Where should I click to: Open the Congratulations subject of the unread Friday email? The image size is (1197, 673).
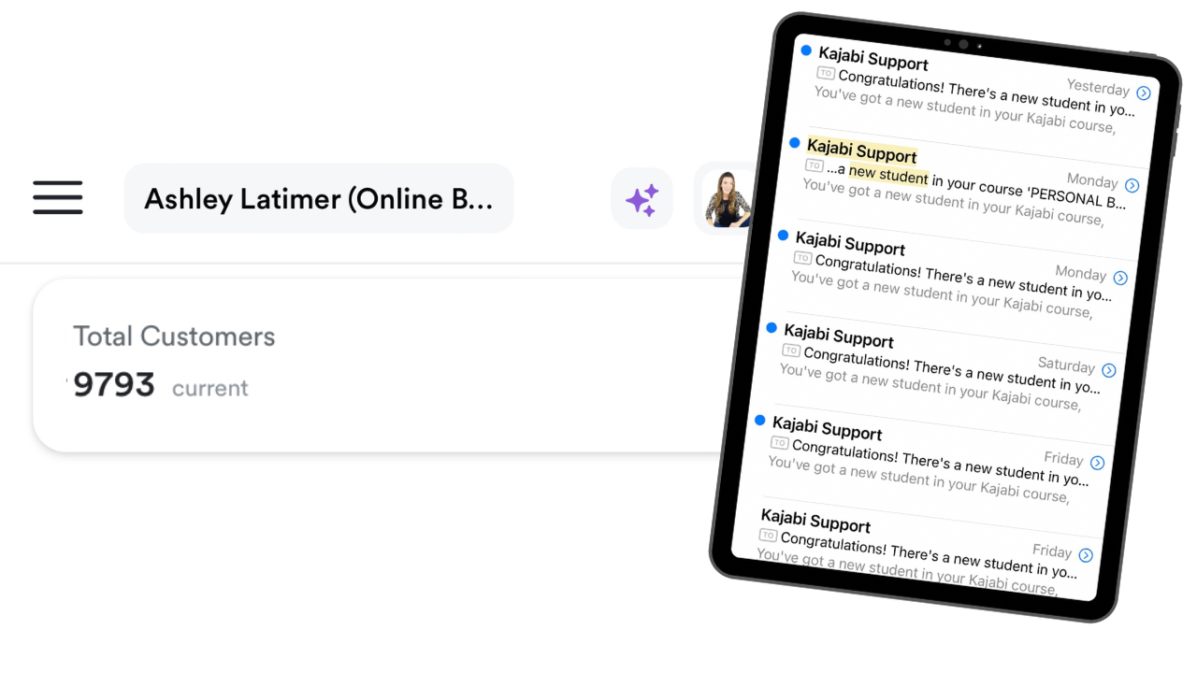[x=941, y=463]
